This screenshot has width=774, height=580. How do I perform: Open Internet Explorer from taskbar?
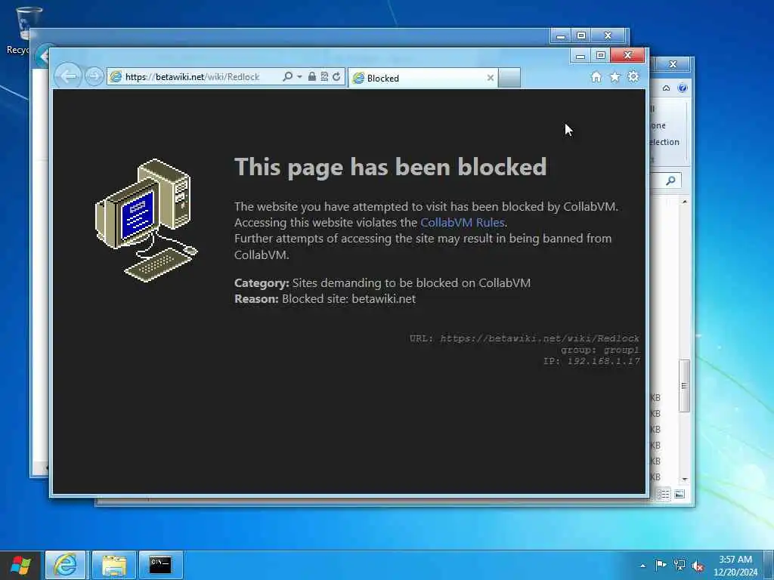(65, 565)
